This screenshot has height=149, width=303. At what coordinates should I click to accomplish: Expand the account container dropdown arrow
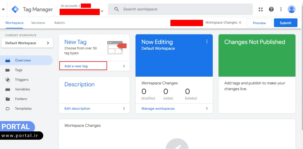(x=102, y=11)
